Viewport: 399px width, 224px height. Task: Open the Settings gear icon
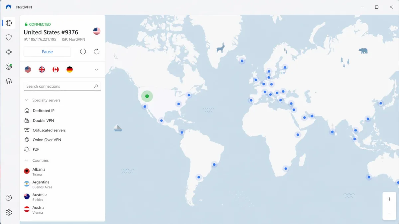9,212
